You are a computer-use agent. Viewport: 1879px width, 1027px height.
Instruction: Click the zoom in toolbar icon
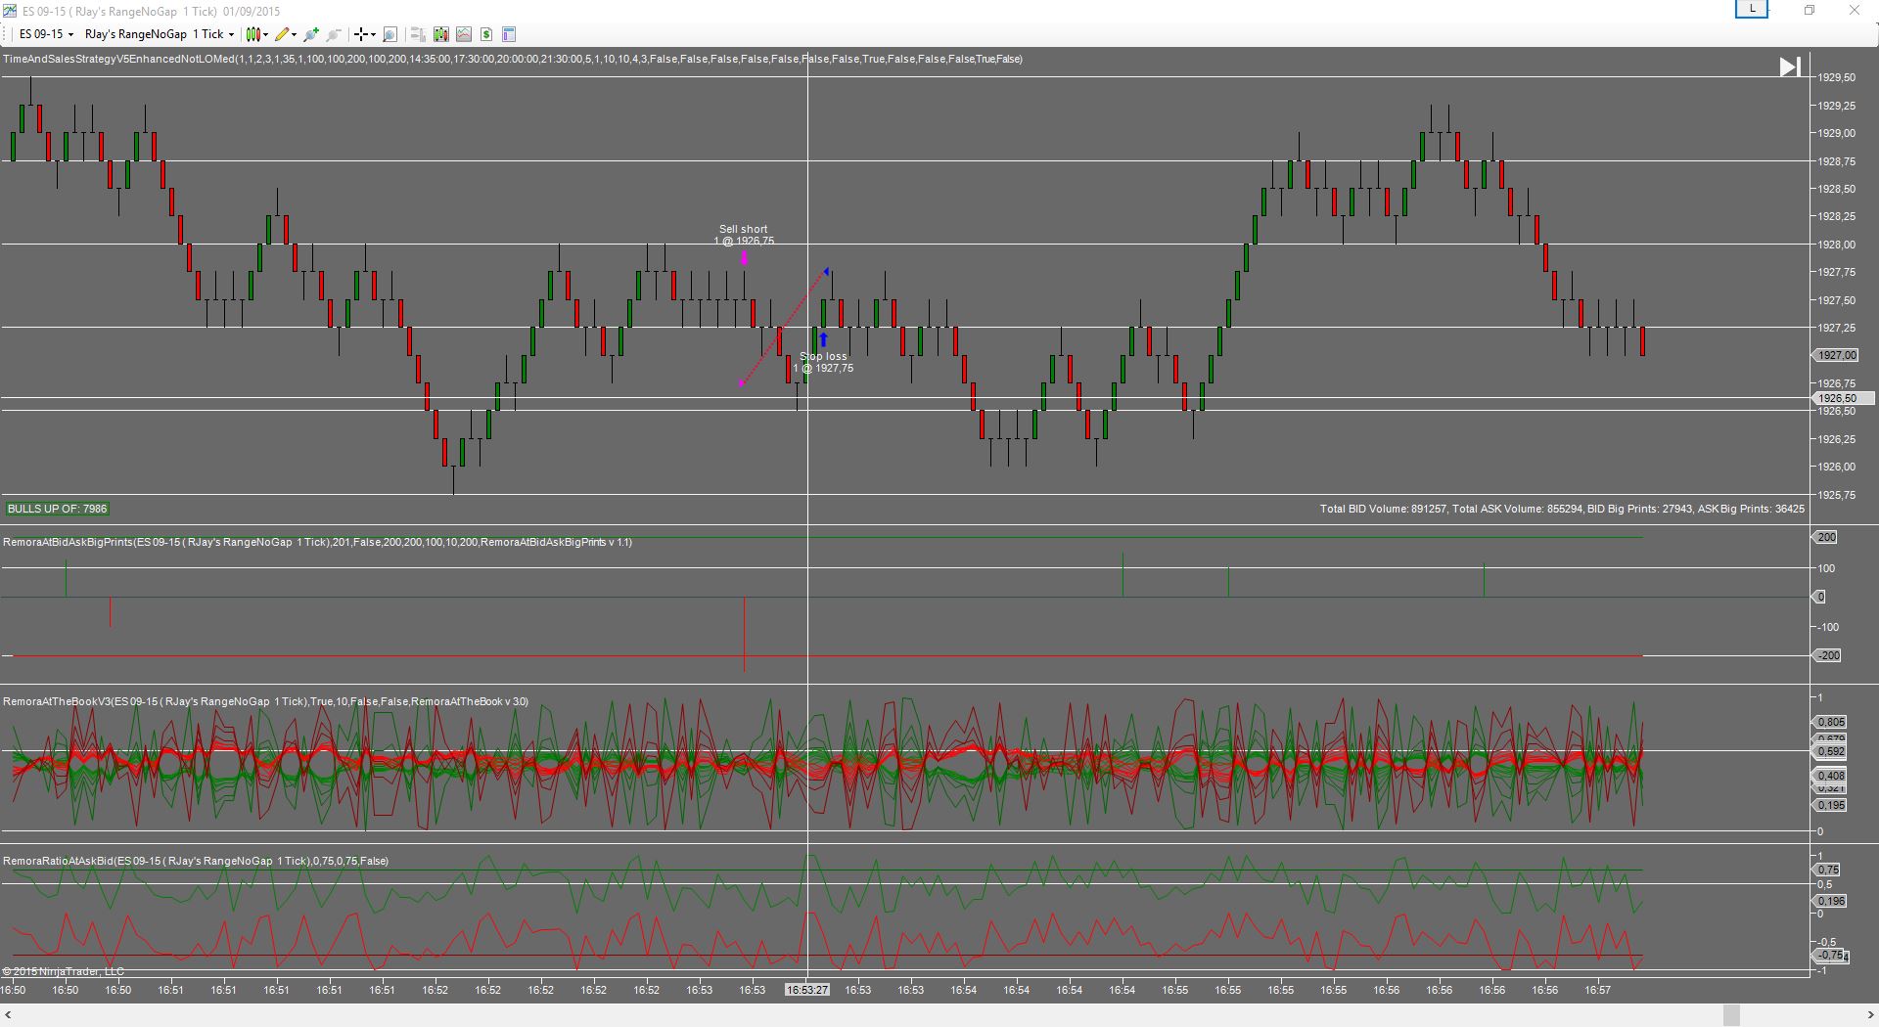(311, 34)
